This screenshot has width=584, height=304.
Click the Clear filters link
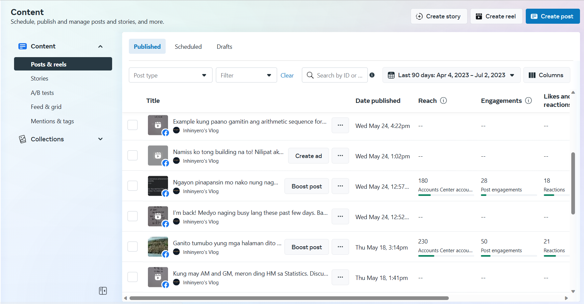point(287,75)
